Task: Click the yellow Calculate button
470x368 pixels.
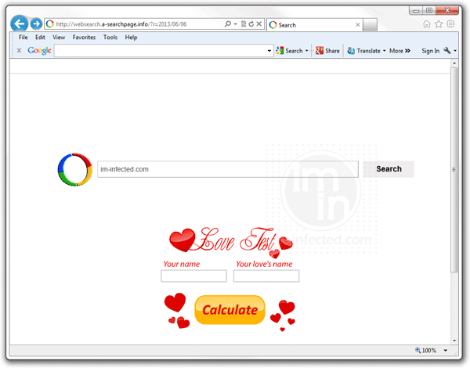Action: point(230,310)
